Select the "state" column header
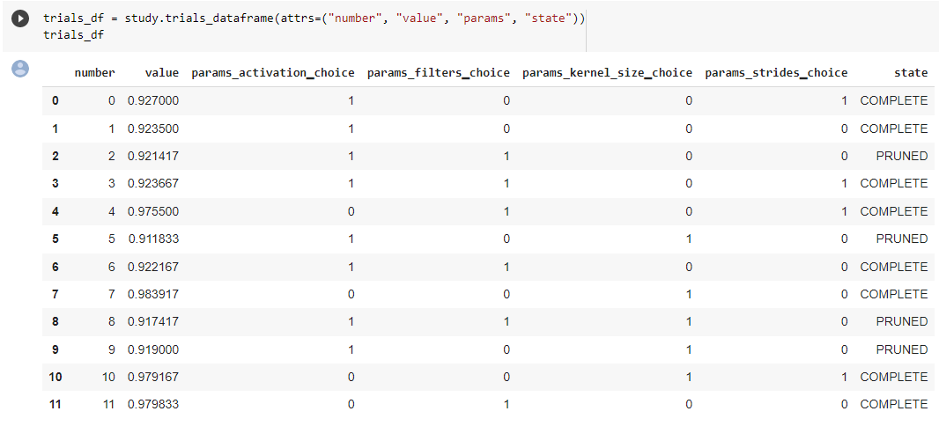 pyautogui.click(x=911, y=73)
